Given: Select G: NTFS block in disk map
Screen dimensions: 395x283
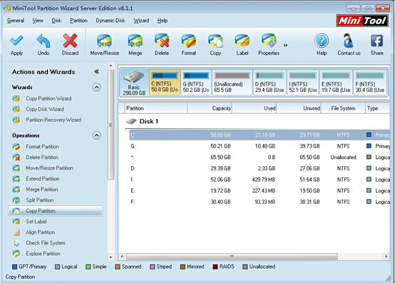Looking at the screenshot, I should tap(196, 83).
